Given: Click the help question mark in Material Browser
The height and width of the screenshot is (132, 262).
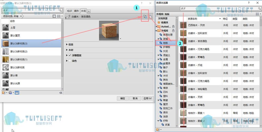Looking at the screenshot, I should click(141, 3).
